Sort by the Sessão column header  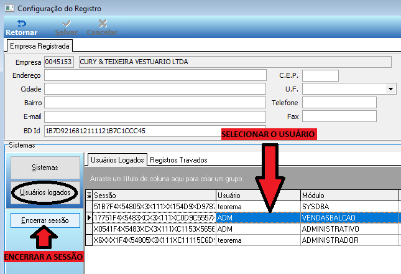(154, 196)
